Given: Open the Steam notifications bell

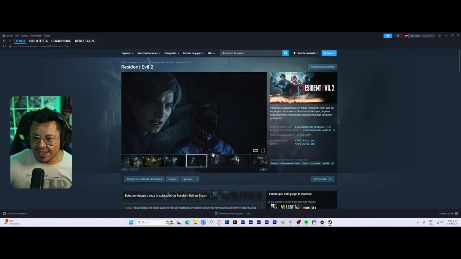Looking at the screenshot, I should (398, 36).
